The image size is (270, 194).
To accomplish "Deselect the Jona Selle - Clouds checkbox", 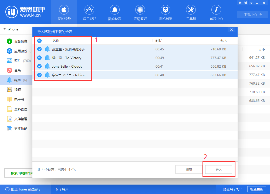I will pyautogui.click(x=39, y=66).
